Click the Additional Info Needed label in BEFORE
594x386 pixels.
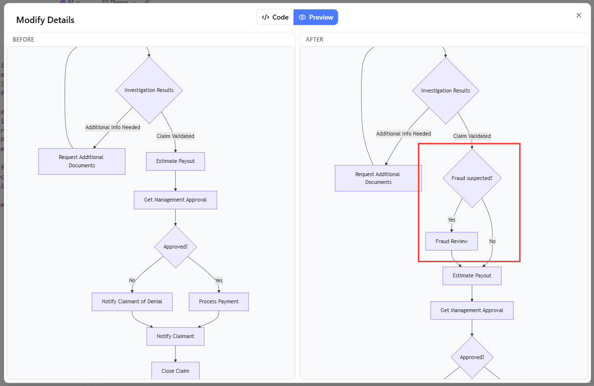[x=113, y=127]
